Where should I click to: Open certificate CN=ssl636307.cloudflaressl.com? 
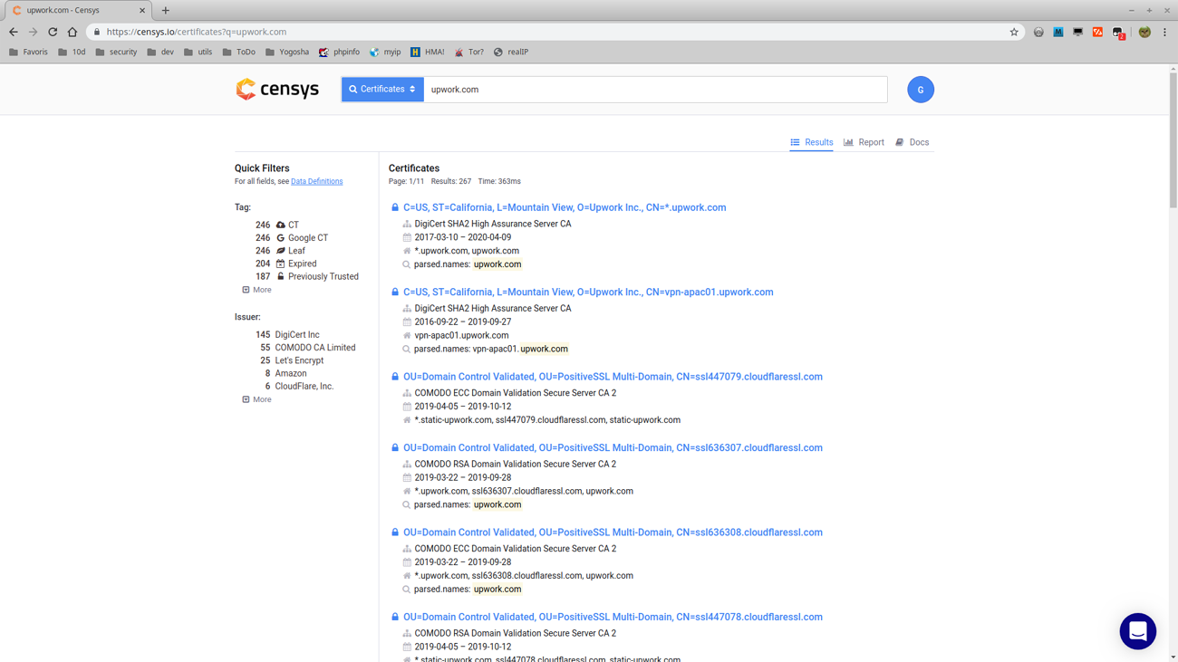613,448
